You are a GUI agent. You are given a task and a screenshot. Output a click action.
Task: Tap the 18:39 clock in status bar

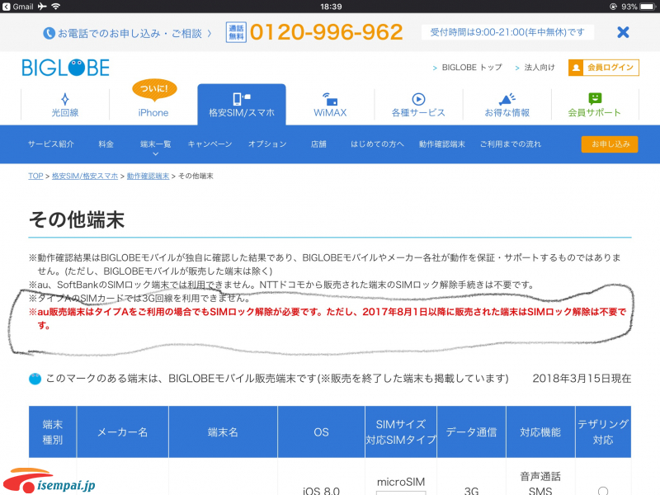point(331,7)
